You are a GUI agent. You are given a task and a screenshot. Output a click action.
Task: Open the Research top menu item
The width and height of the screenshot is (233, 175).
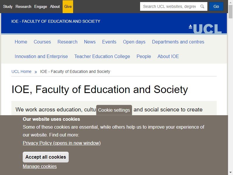(x=23, y=6)
